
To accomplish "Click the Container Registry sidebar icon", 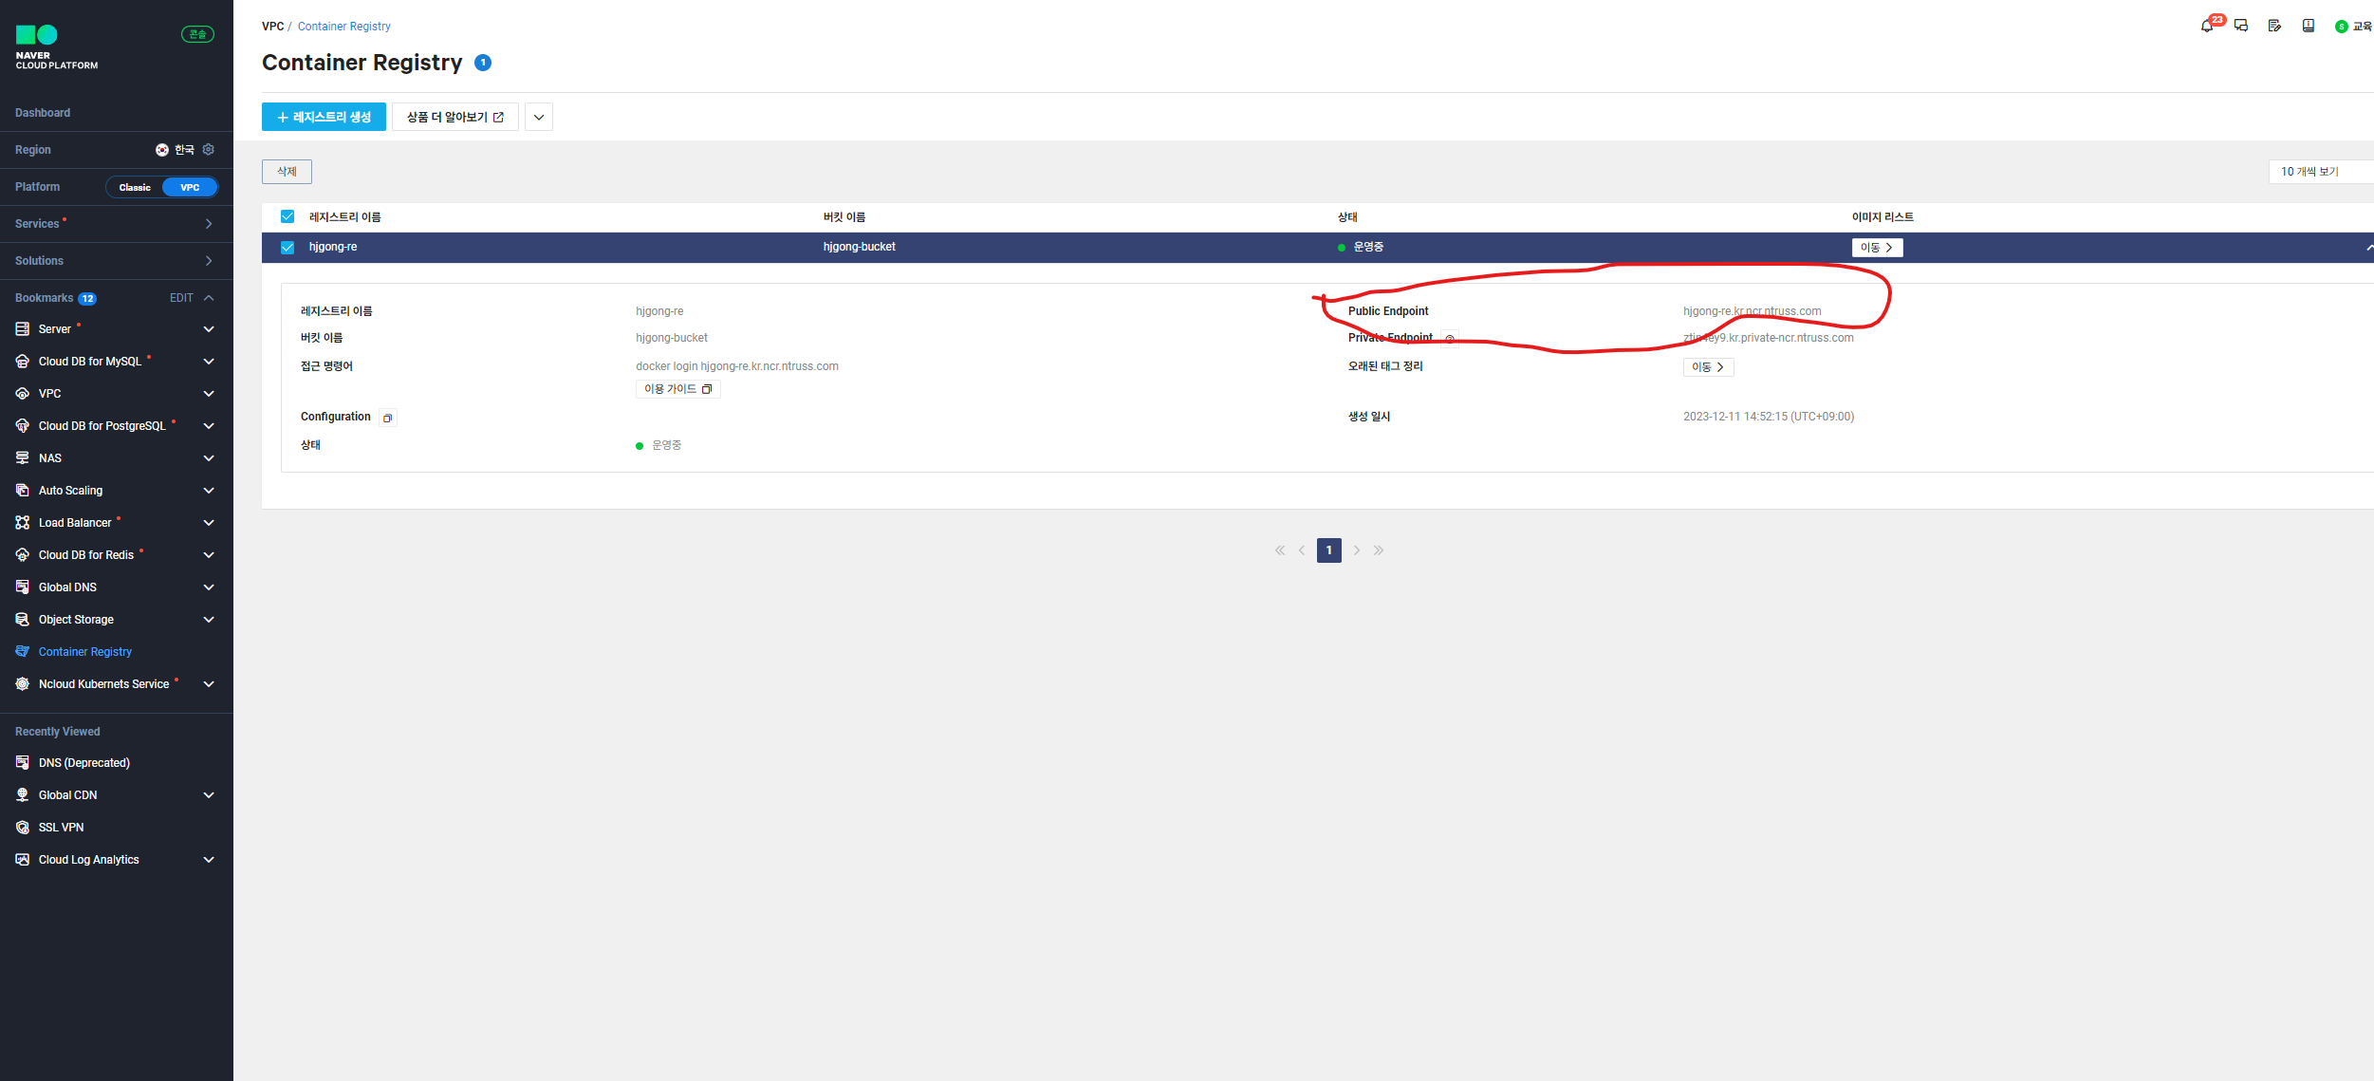I will pos(22,652).
